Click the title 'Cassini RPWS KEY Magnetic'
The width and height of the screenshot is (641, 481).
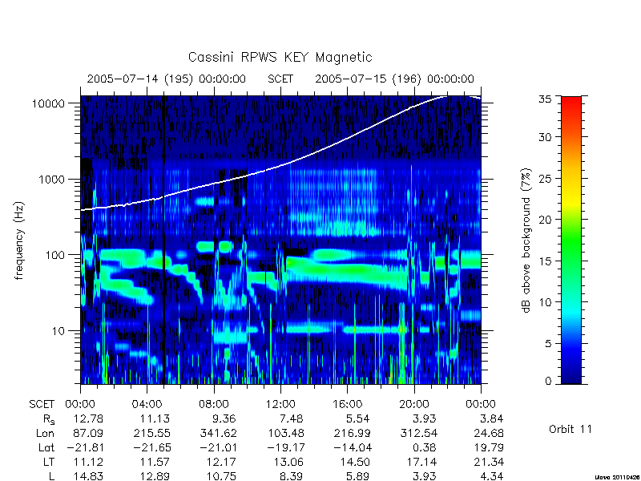tap(280, 57)
